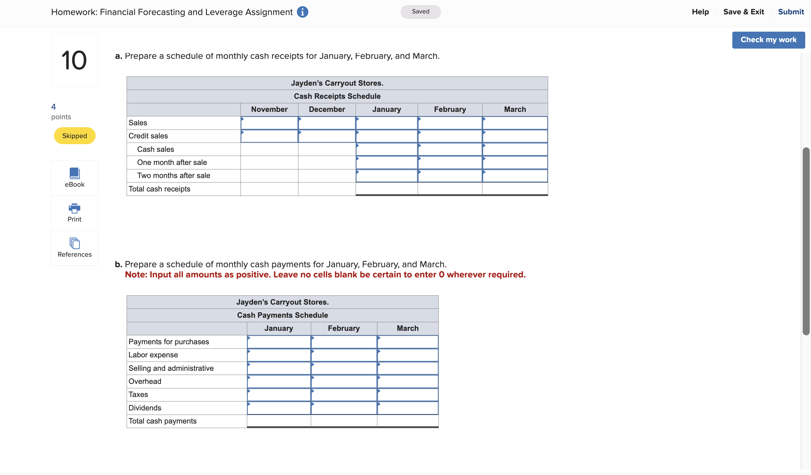The image size is (811, 475).
Task: Click the yellow Skipped badge
Action: tap(74, 136)
